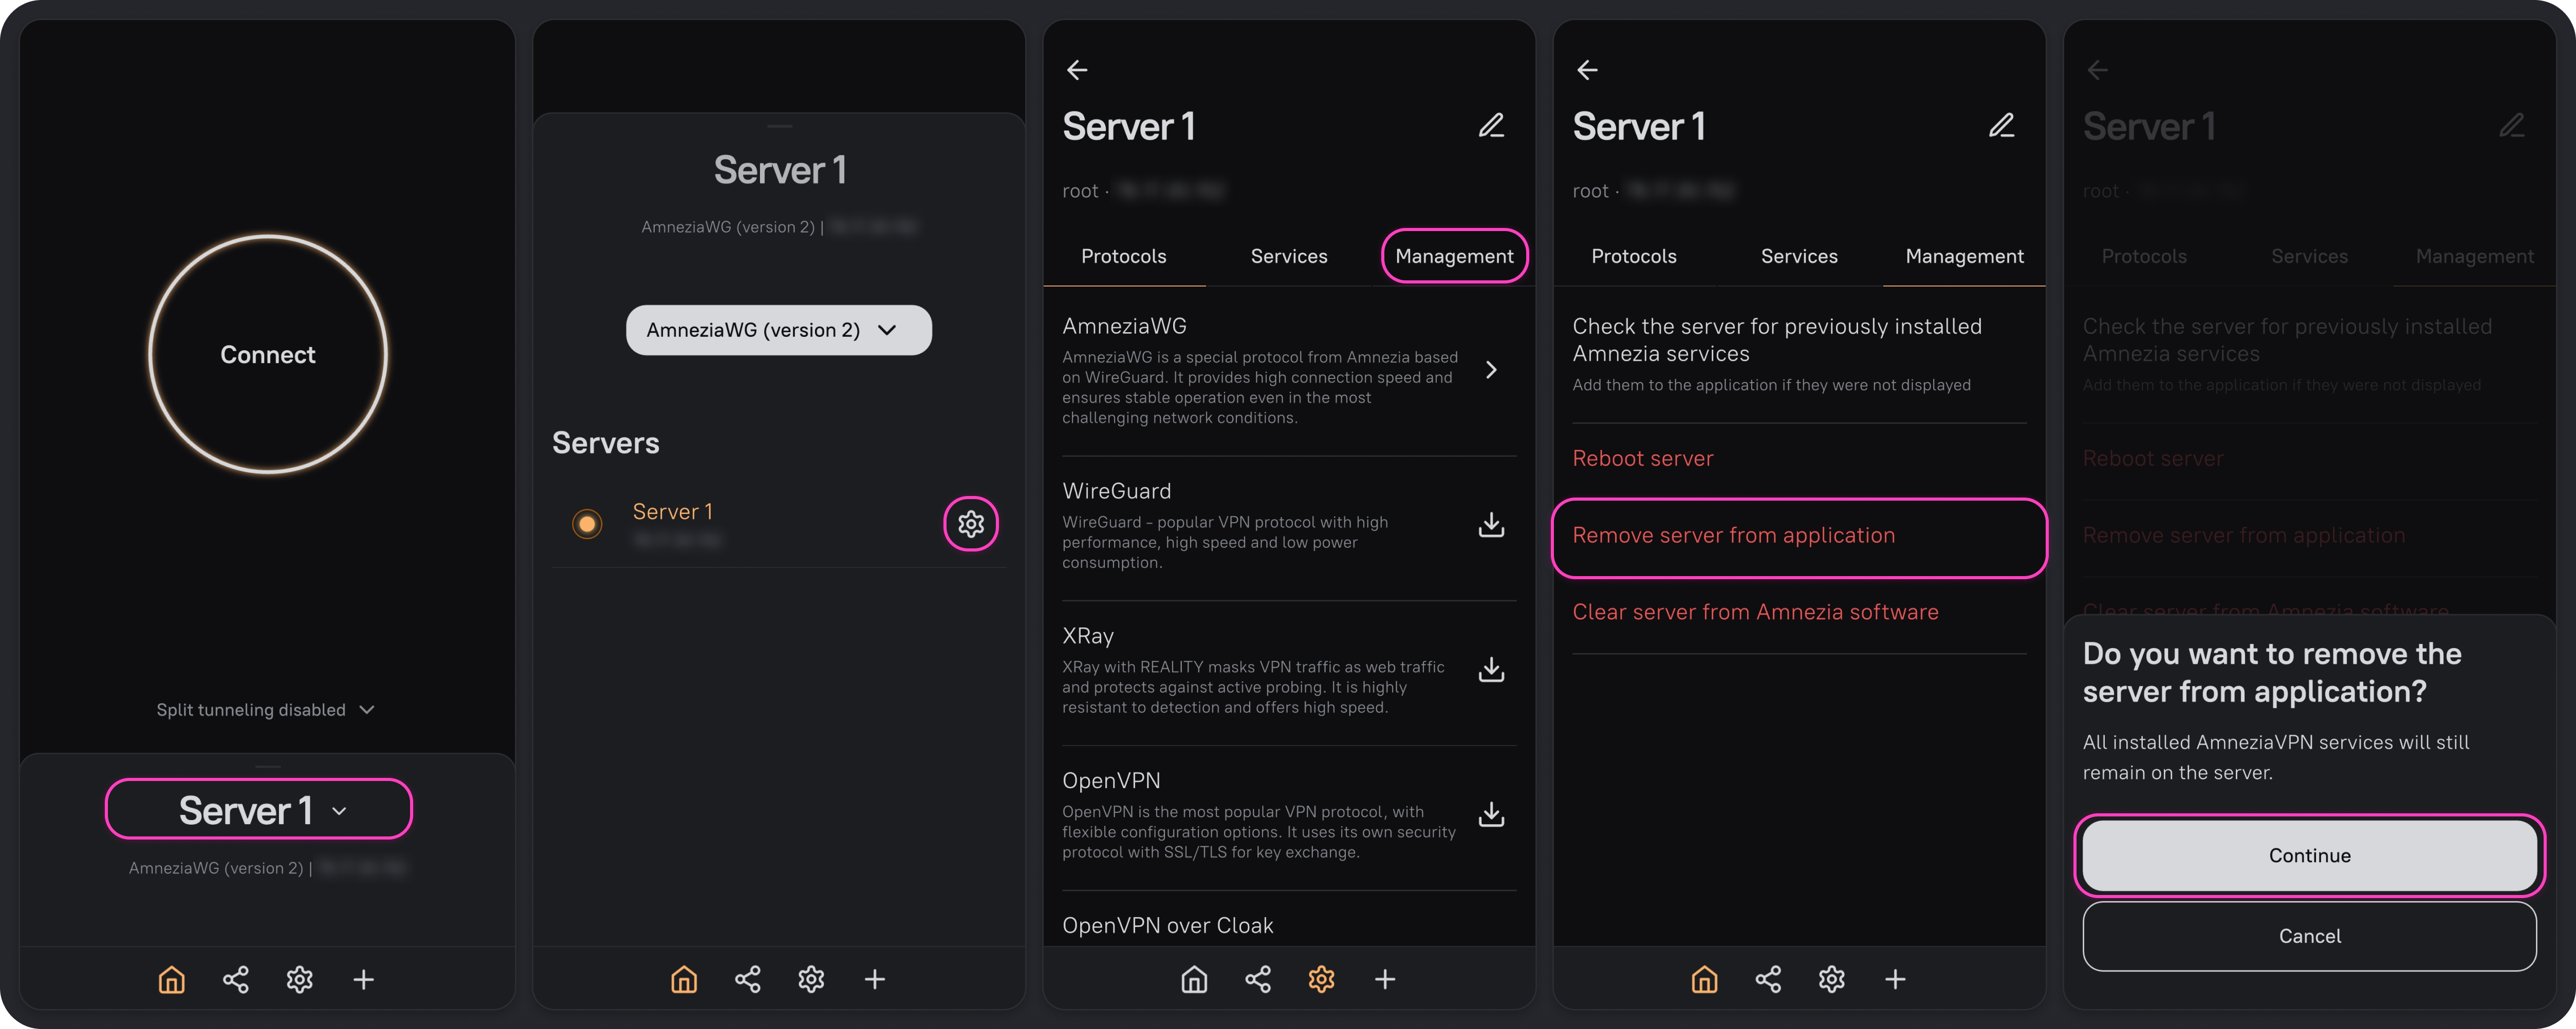
Task: Tap the settings gear below the Management options
Action: 1832,979
